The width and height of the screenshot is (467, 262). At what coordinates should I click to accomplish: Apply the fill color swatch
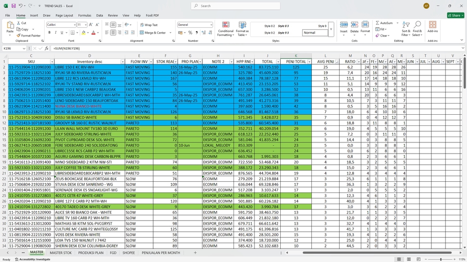[x=83, y=33]
